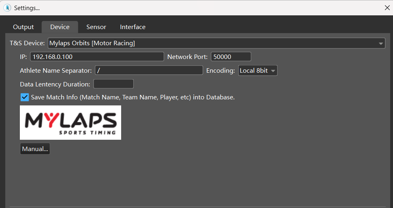Focus the Network Port field showing 50000
Viewport: 393px width, 208px height.
click(231, 57)
